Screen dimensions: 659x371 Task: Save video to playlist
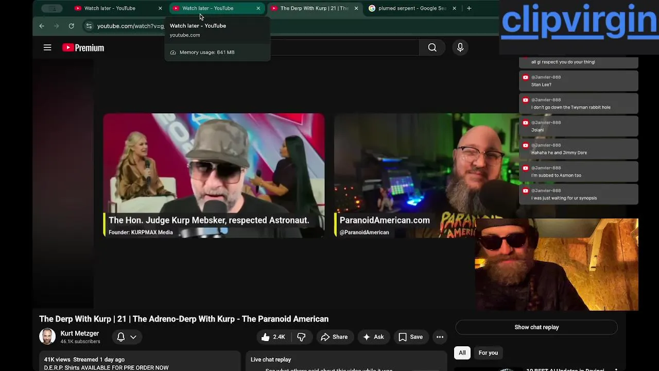pyautogui.click(x=411, y=337)
